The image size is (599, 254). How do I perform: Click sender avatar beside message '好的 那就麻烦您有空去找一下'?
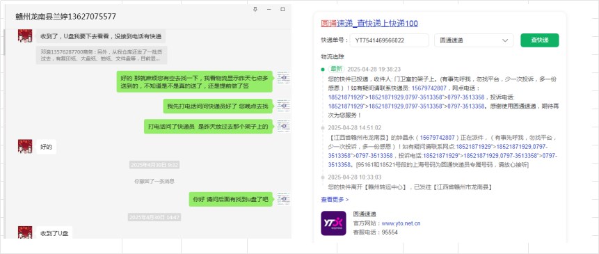[283, 77]
